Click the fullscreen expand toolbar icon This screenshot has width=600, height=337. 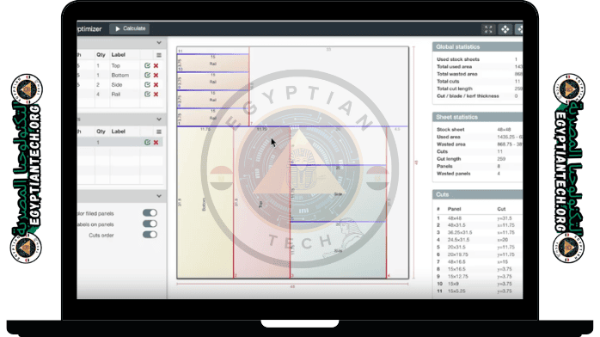tap(488, 29)
